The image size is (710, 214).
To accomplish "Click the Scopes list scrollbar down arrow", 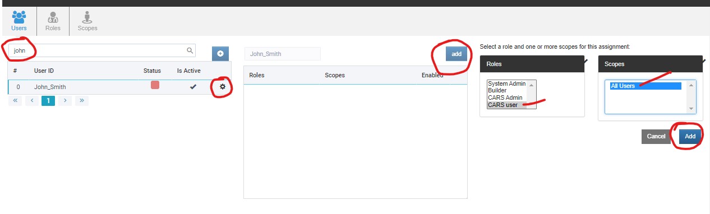I will point(691,109).
